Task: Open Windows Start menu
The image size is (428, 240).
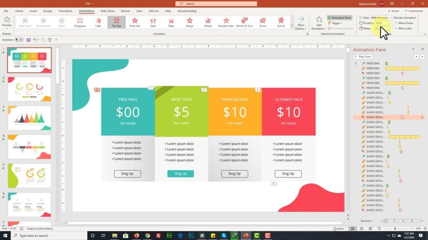Action: 5,235
